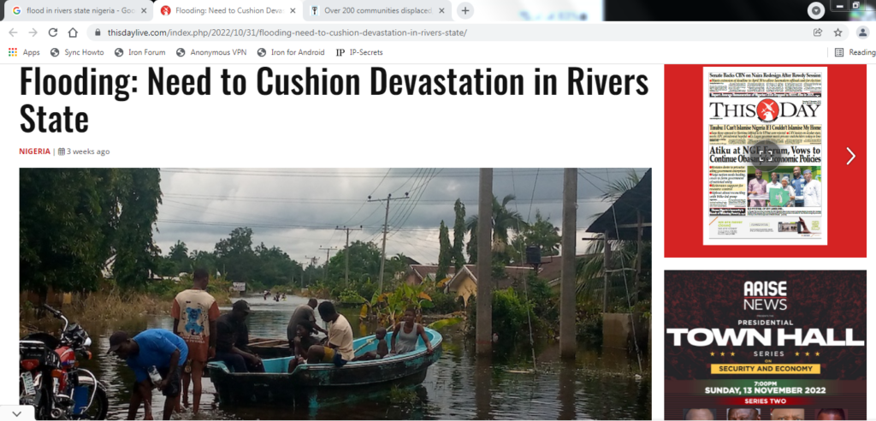The image size is (876, 421).
Task: Go to browser home page icon
Action: (x=73, y=33)
